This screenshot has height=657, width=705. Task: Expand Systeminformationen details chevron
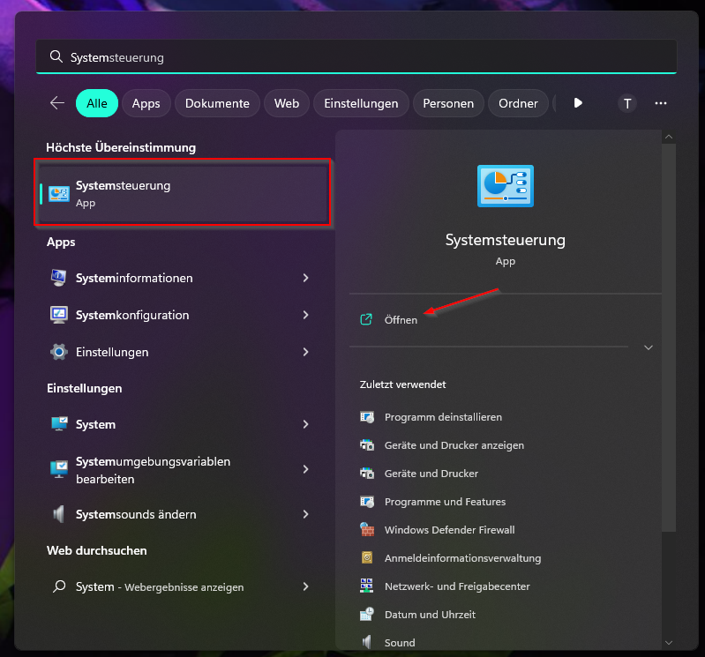tap(306, 278)
